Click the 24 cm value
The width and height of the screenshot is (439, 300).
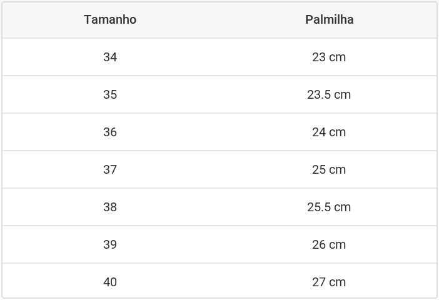[x=329, y=132]
